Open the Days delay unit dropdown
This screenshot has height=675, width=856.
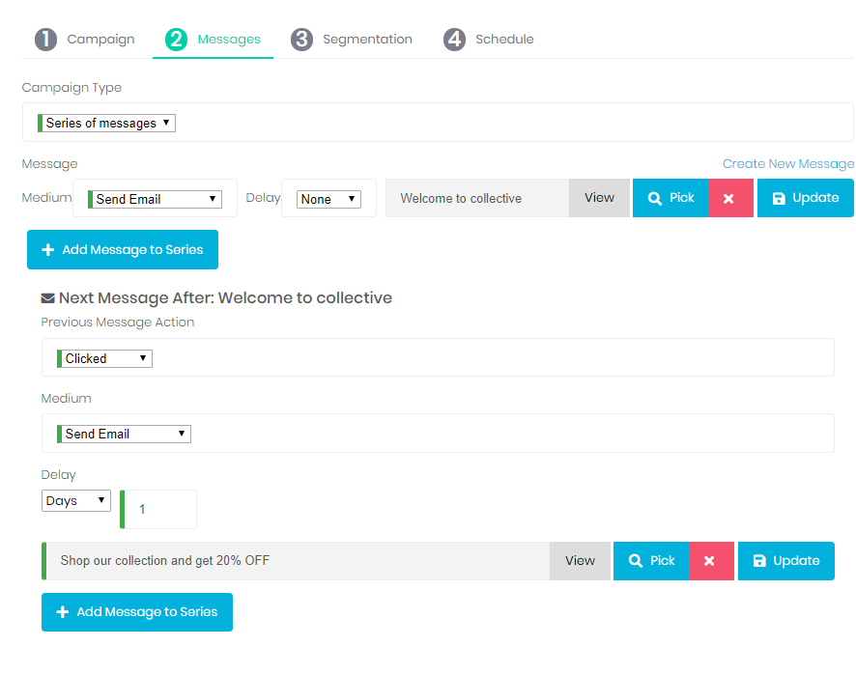coord(76,501)
